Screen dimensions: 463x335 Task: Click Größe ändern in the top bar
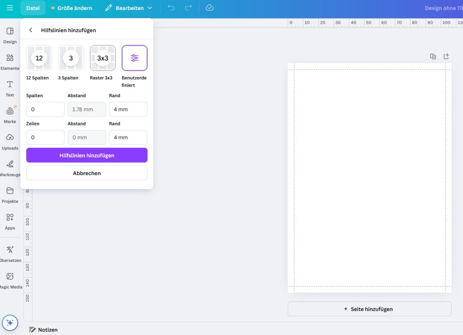coord(71,8)
